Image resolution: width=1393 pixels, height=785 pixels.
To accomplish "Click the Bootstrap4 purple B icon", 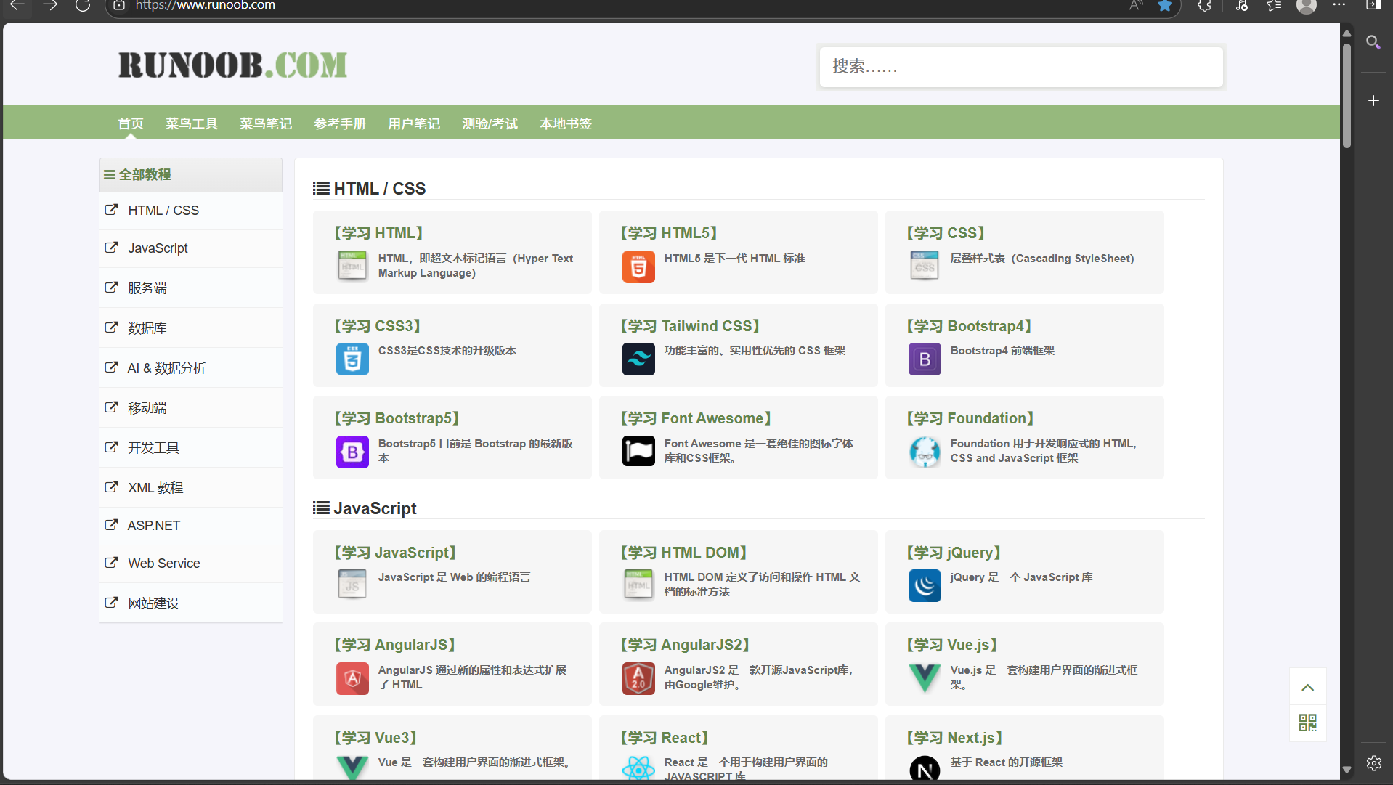I will (x=925, y=359).
